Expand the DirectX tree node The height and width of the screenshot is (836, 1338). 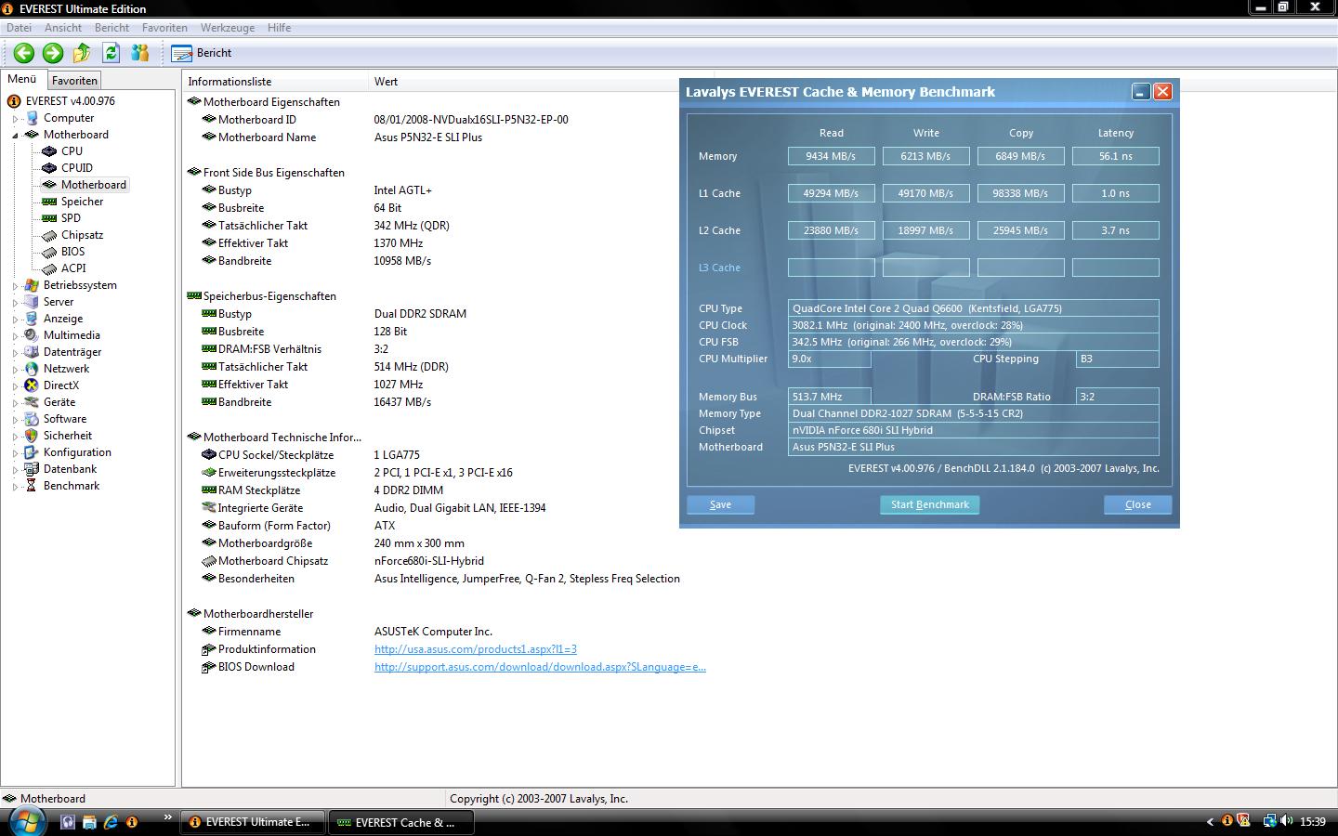pos(16,386)
